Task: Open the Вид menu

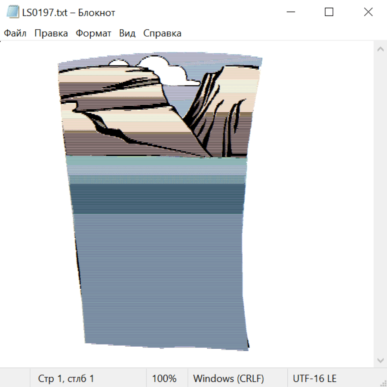Action: (x=127, y=34)
